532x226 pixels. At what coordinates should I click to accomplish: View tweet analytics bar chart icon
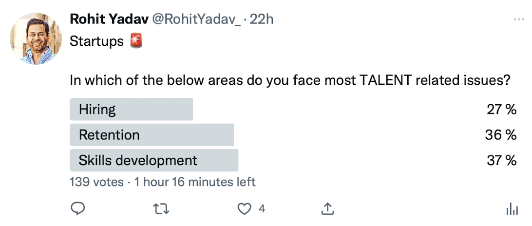[x=512, y=209]
